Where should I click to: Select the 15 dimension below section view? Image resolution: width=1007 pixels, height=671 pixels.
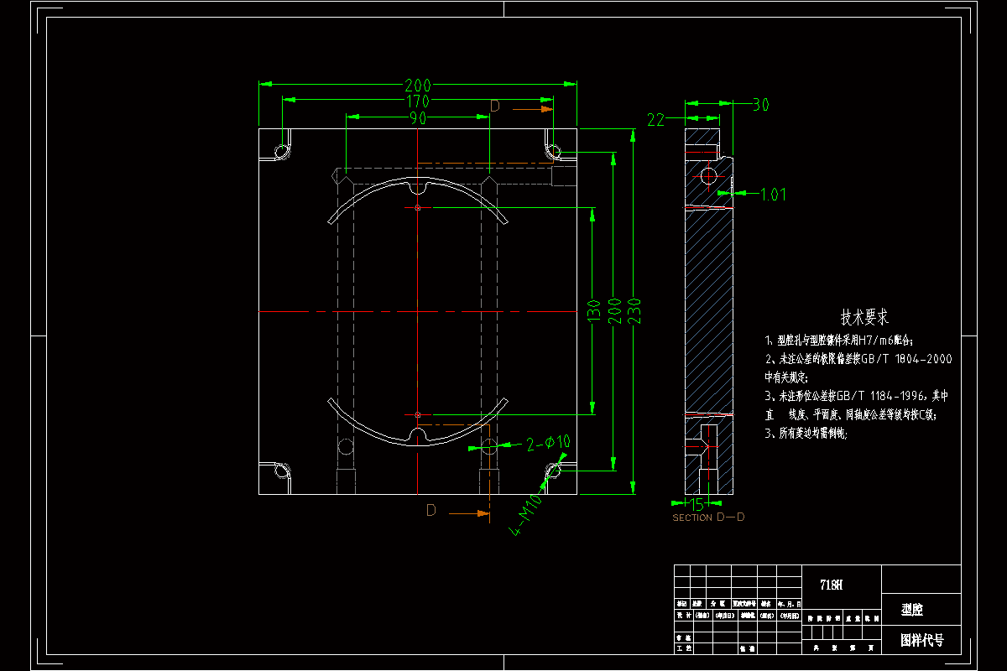tap(697, 504)
